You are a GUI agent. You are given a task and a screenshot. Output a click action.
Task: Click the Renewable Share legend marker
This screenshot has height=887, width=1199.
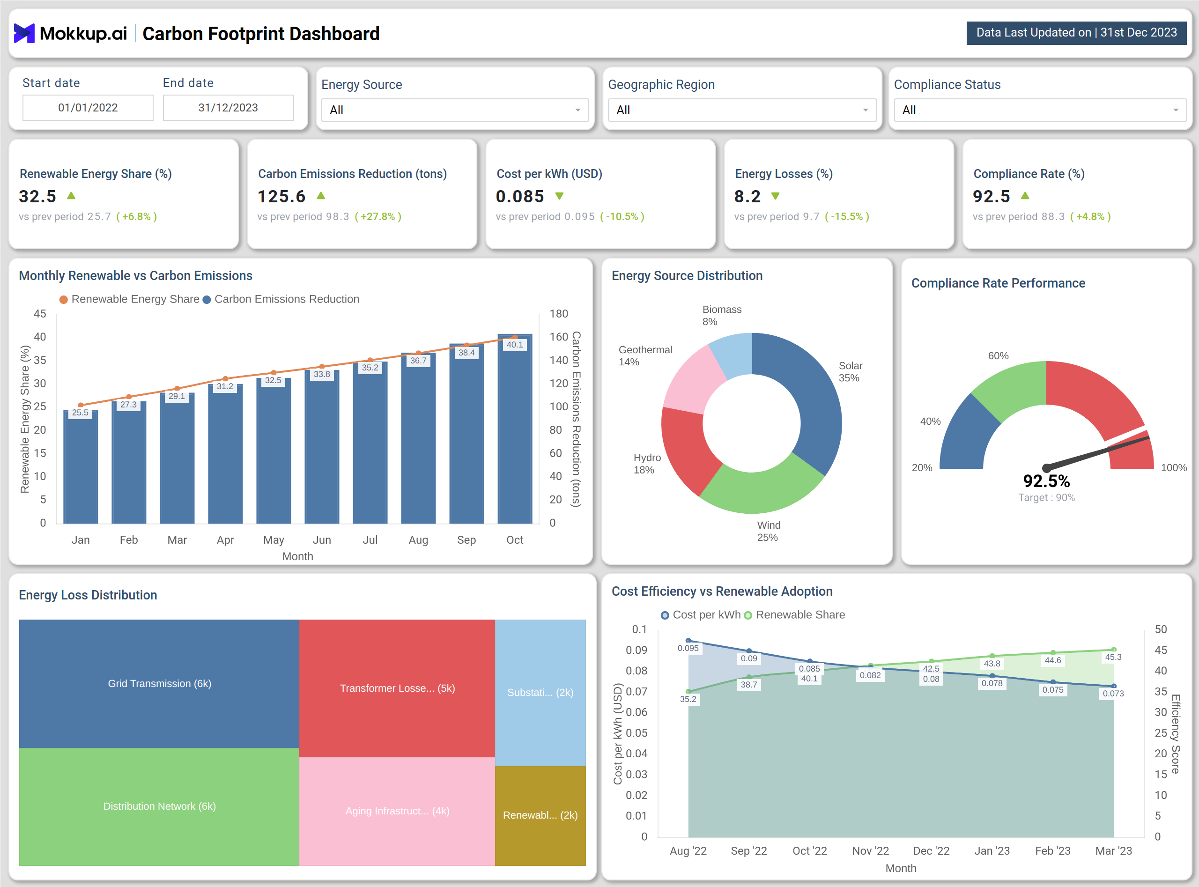[748, 615]
